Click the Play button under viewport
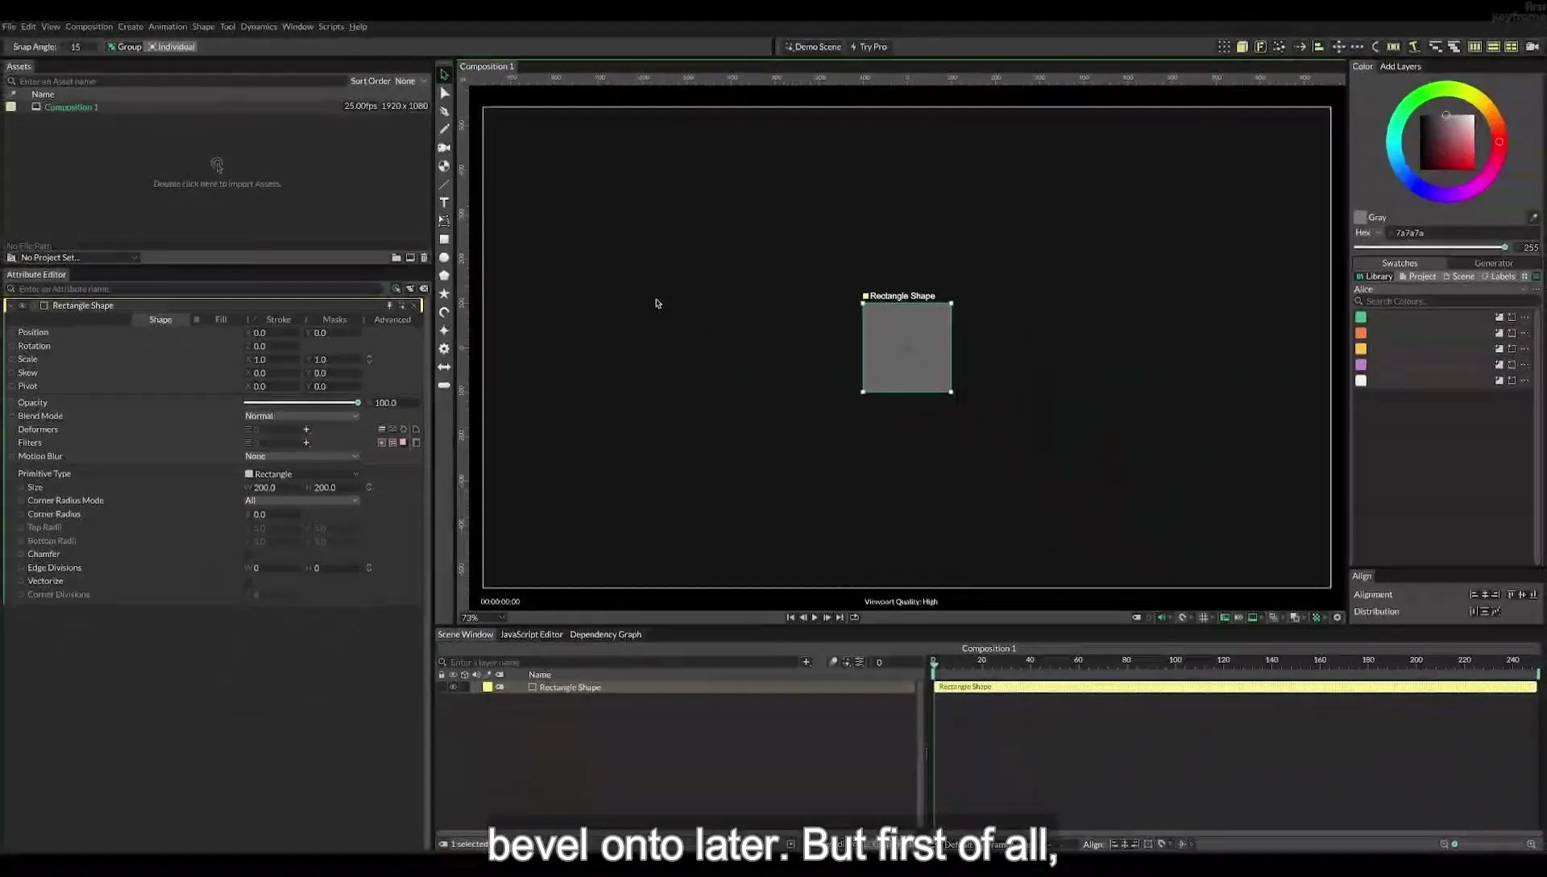This screenshot has height=877, width=1547. tap(815, 617)
